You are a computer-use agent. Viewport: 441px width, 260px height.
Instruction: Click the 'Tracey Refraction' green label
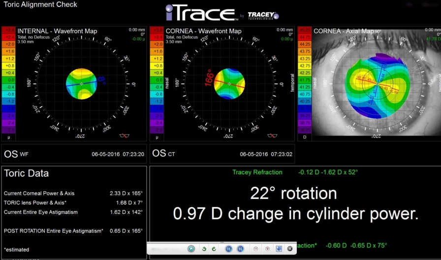257,173
